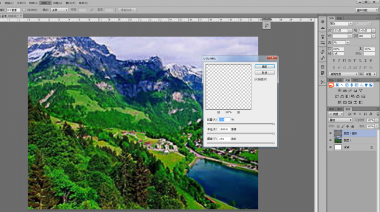This screenshot has width=380, height=212.
Task: Open the leading dropdown
Action: coord(374,30)
